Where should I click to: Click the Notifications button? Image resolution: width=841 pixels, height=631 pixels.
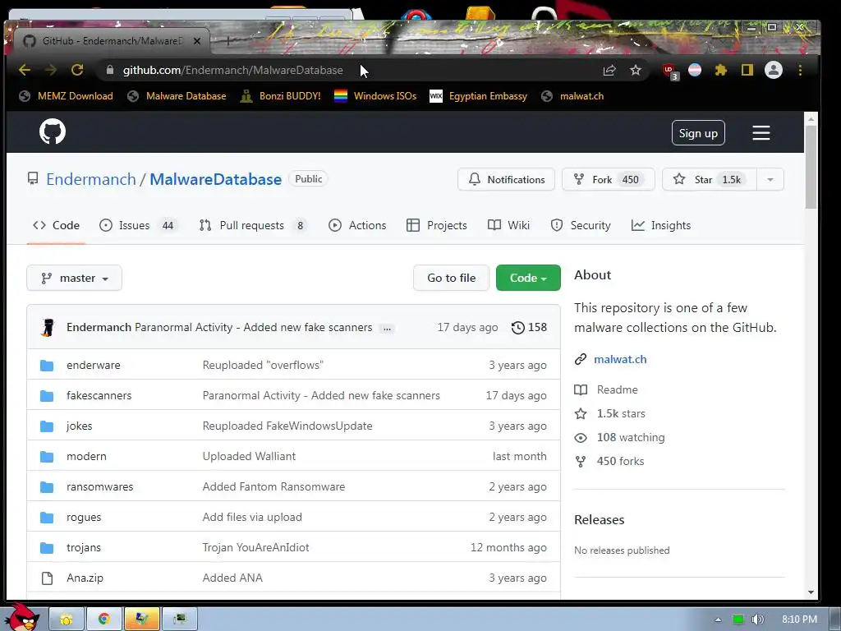point(506,180)
